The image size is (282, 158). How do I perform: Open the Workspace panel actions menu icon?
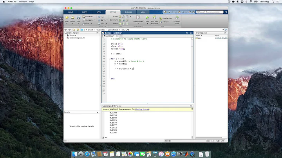coord(225,33)
